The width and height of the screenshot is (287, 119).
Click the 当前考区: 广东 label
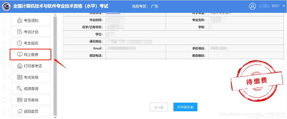[145, 6]
